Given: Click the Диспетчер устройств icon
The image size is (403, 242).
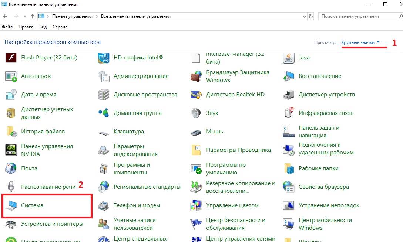Looking at the screenshot, I should [x=288, y=95].
